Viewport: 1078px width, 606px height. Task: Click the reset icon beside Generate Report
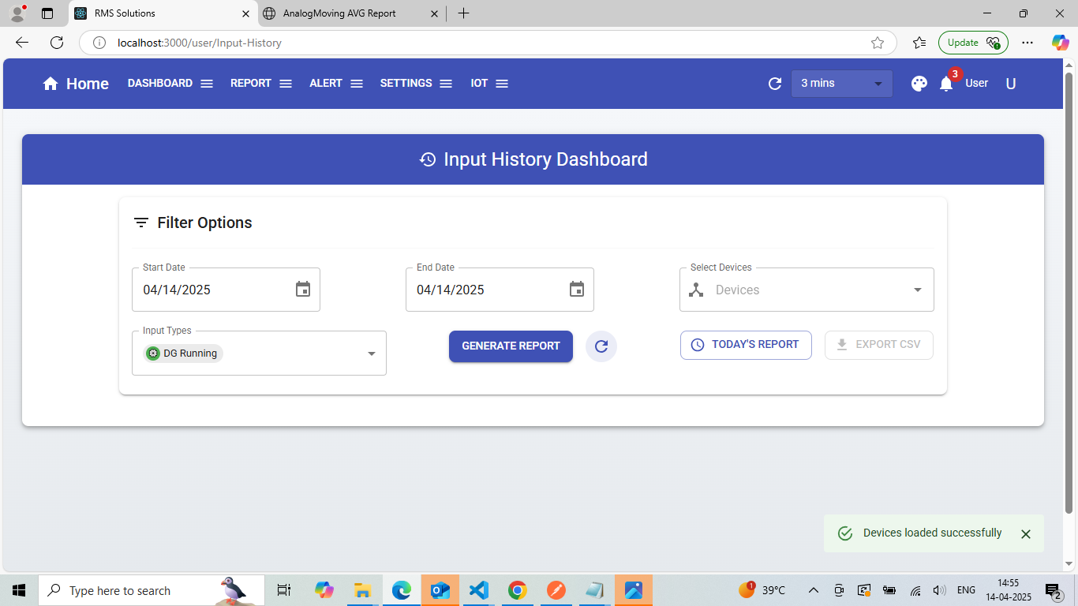601,346
